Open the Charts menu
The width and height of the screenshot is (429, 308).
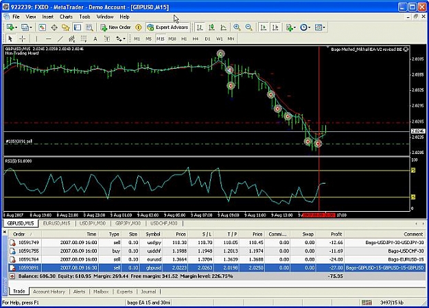(x=66, y=16)
